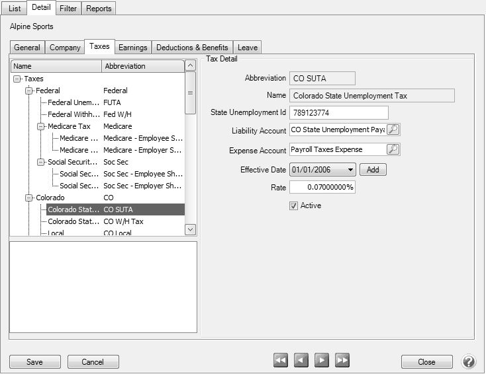The height and width of the screenshot is (374, 486).
Task: Go to next record arrow
Action: 322,360
